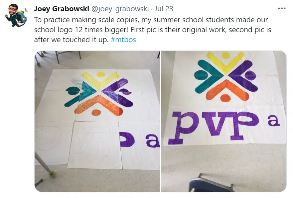Open the Joey Grabowski display name link
293x198 pixels.
click(x=62, y=9)
